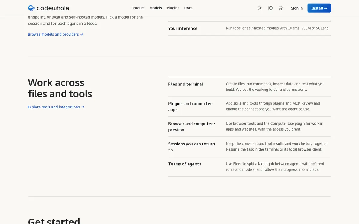
Task: Click the Sign in link
Action: click(297, 8)
